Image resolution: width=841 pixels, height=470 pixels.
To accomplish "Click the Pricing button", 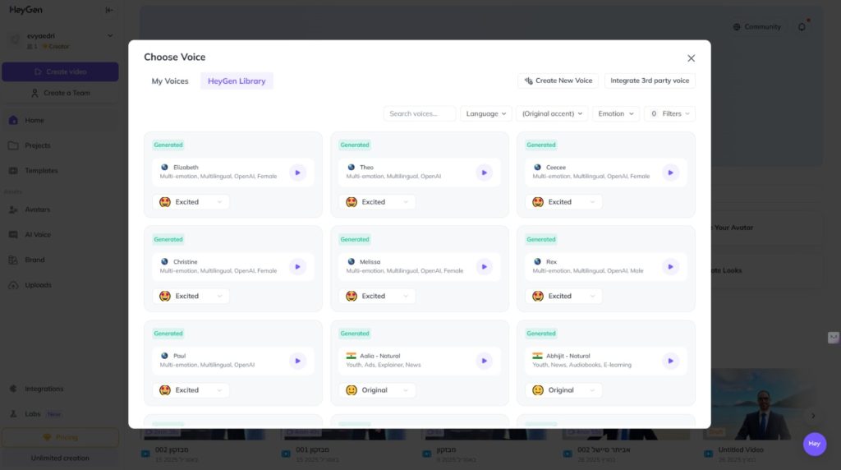I will [60, 437].
